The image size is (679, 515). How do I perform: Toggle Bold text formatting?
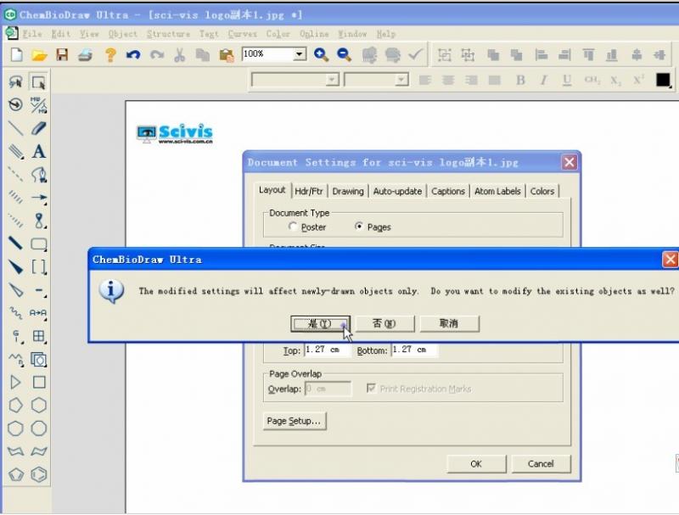[x=520, y=80]
